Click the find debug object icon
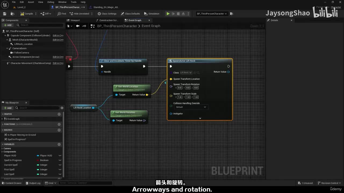344x193 pixels. [232, 14]
